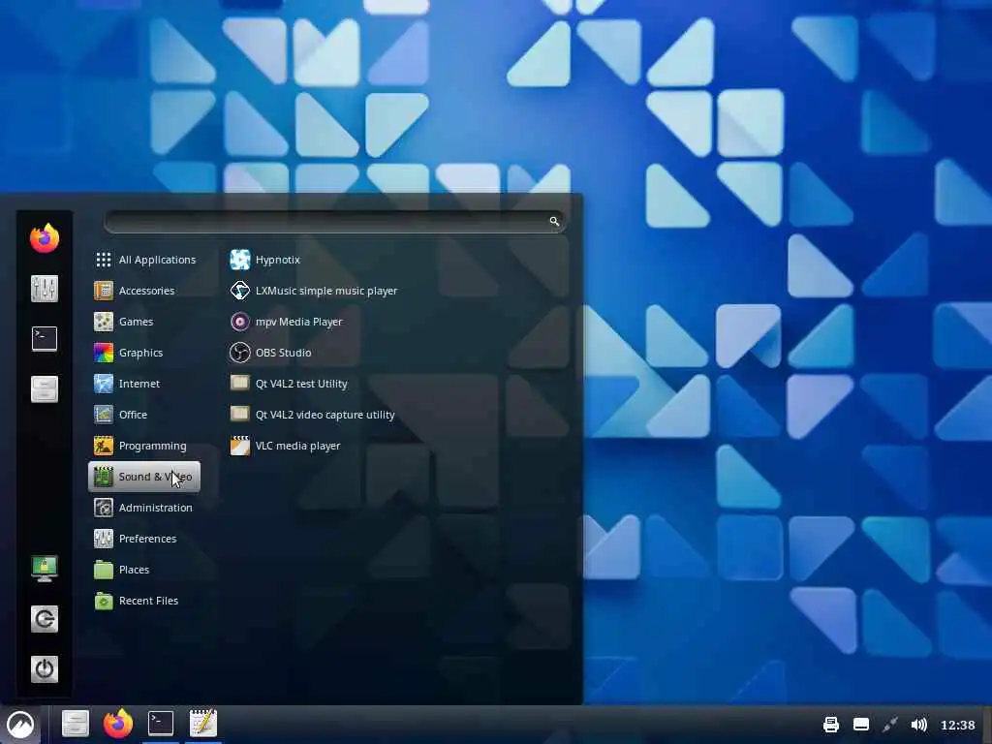This screenshot has height=744, width=992.
Task: Click the on-screen keyboard icon in system tray
Action: coord(860,725)
